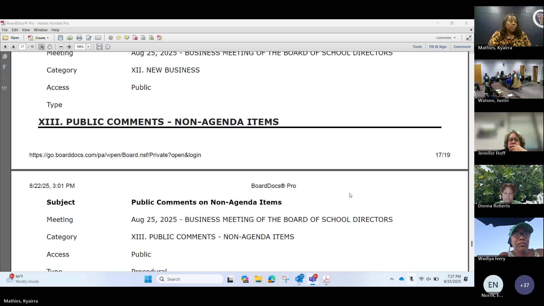
Task: Click the current page number field
Action: 22,47
